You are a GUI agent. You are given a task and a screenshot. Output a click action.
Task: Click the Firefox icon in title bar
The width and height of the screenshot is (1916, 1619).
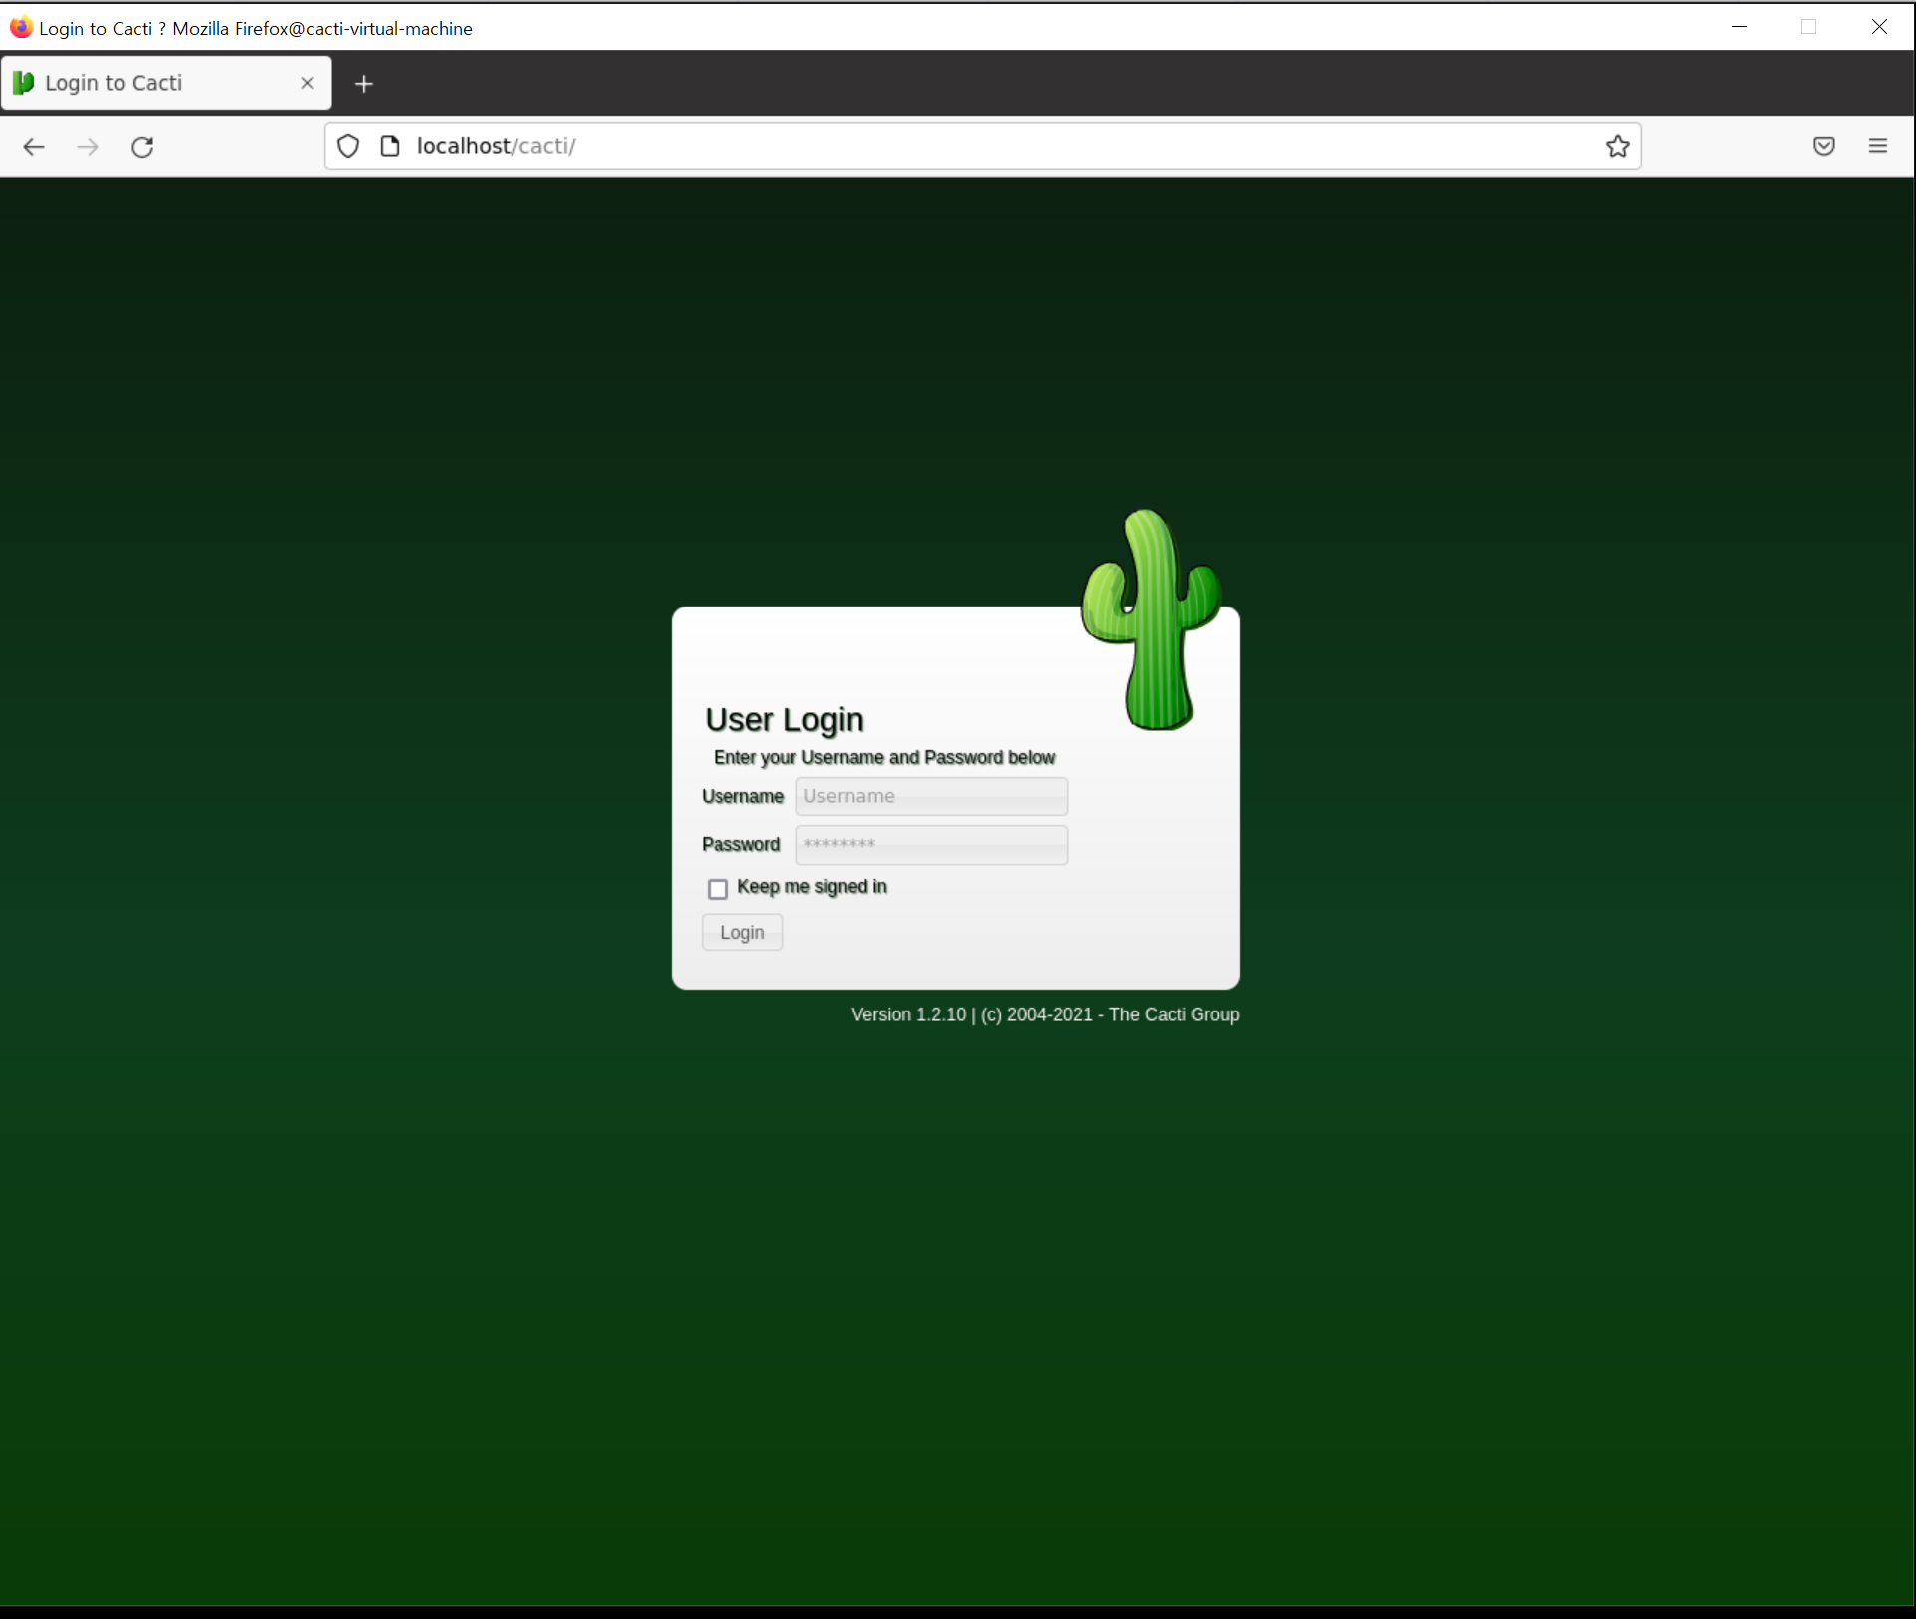pos(21,27)
